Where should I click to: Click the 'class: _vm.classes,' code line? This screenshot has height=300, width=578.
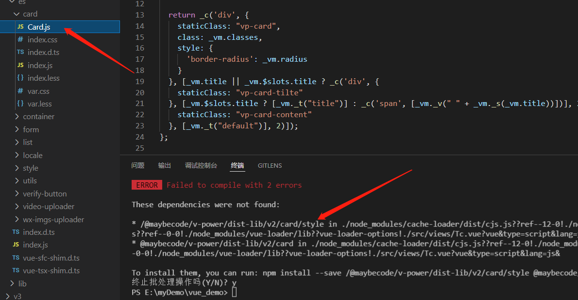(x=220, y=37)
